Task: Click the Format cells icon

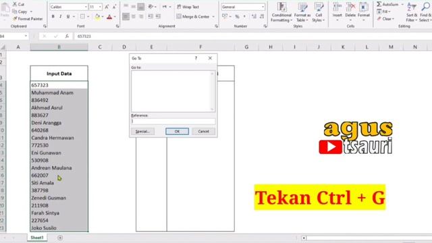Action: [364, 7]
